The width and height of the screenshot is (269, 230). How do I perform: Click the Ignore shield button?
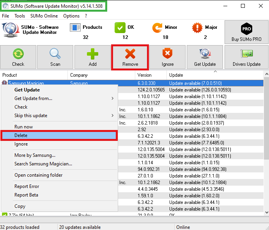167,57
